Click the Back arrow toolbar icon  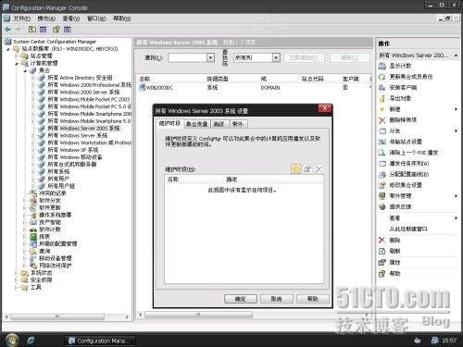click(x=7, y=30)
